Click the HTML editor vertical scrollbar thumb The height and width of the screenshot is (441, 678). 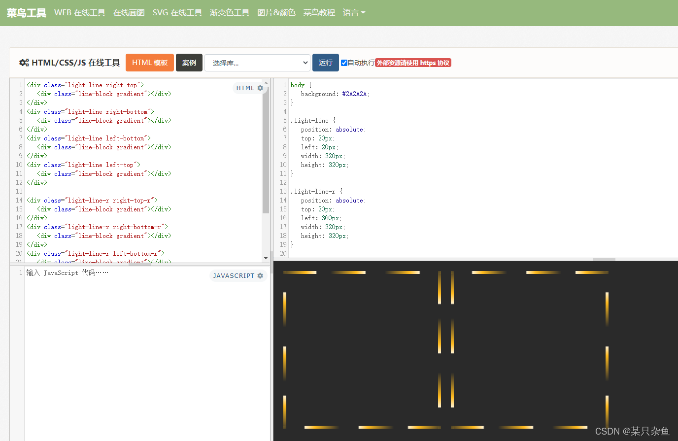click(266, 150)
